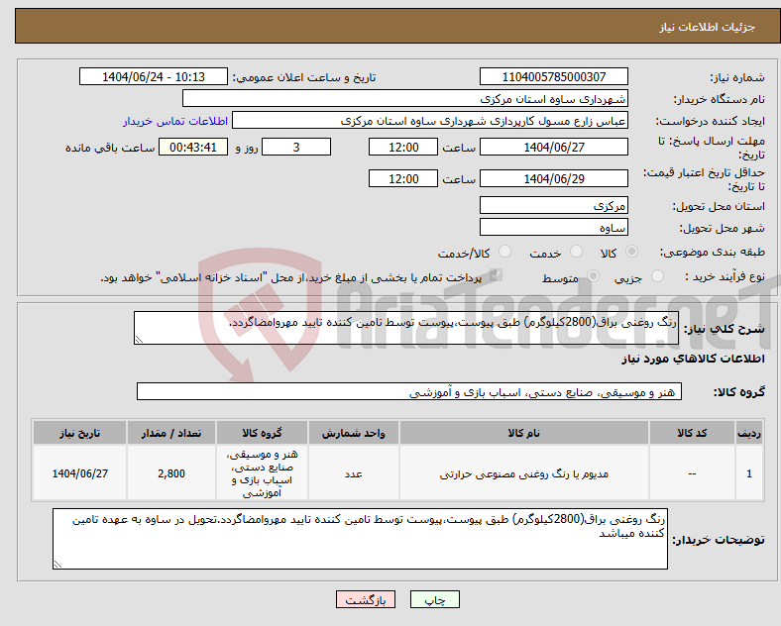Click the remaining time countdown 00:43:41
The width and height of the screenshot is (781, 626).
(193, 148)
